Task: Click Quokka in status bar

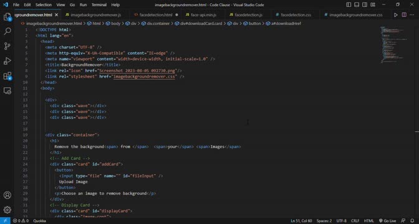Action: (x=39, y=221)
